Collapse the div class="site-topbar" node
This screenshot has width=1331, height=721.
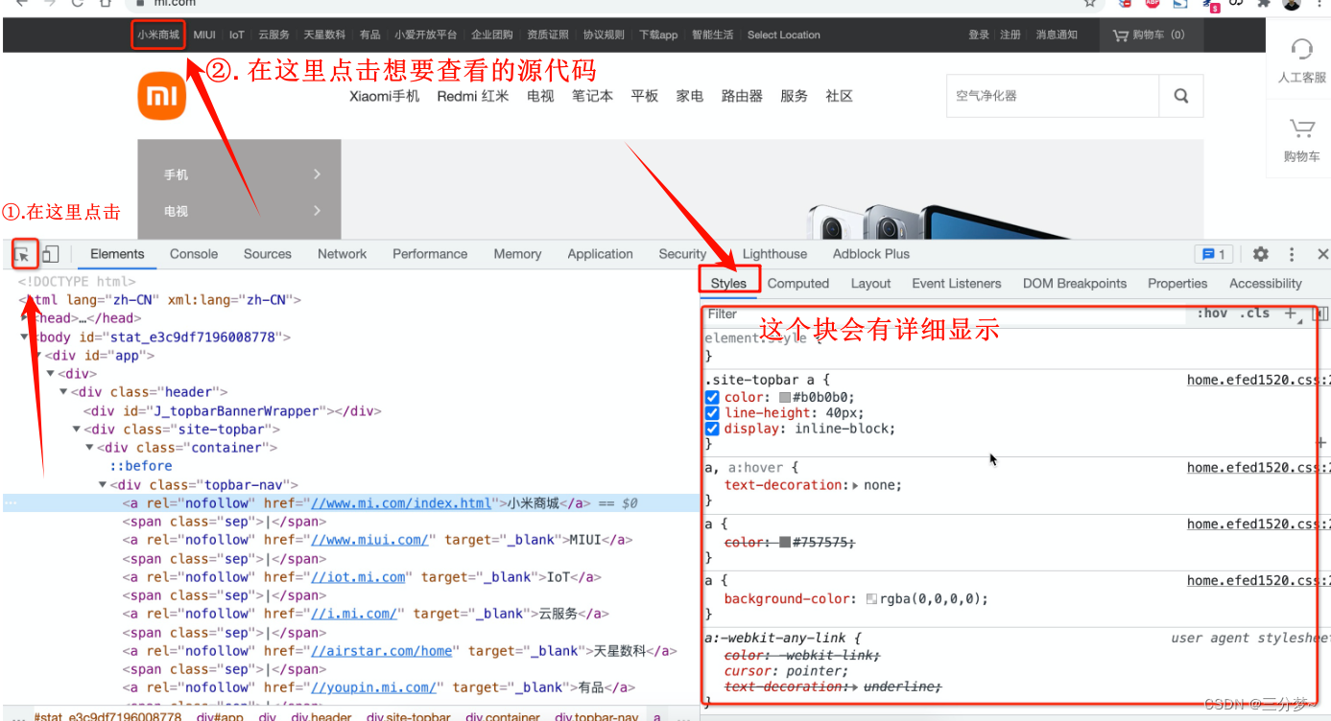coord(77,430)
